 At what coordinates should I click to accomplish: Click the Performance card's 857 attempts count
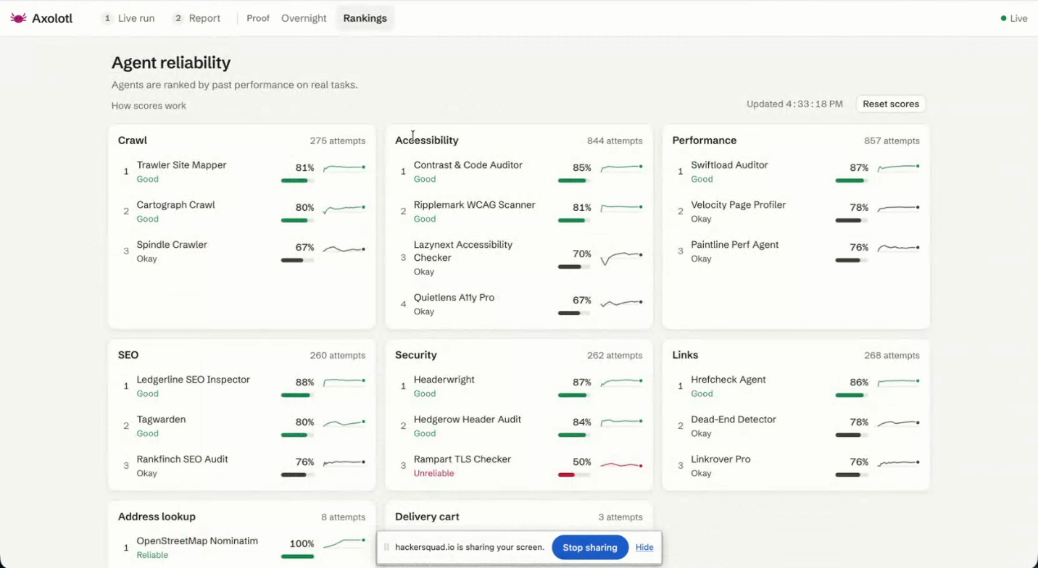892,141
